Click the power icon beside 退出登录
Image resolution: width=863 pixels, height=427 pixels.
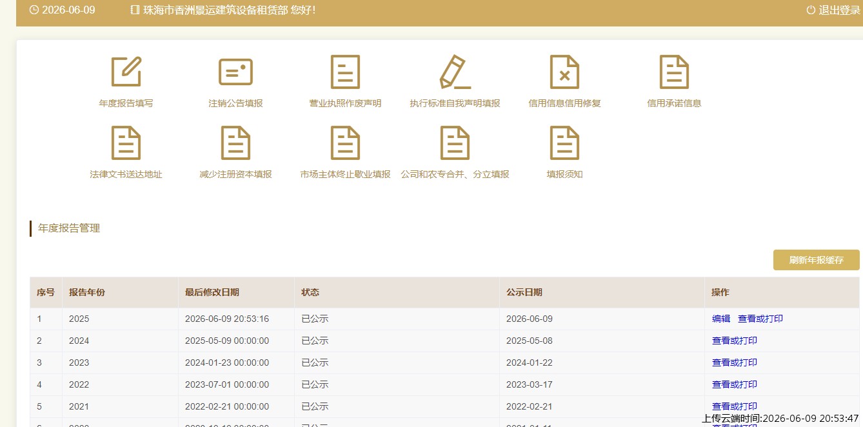click(811, 10)
